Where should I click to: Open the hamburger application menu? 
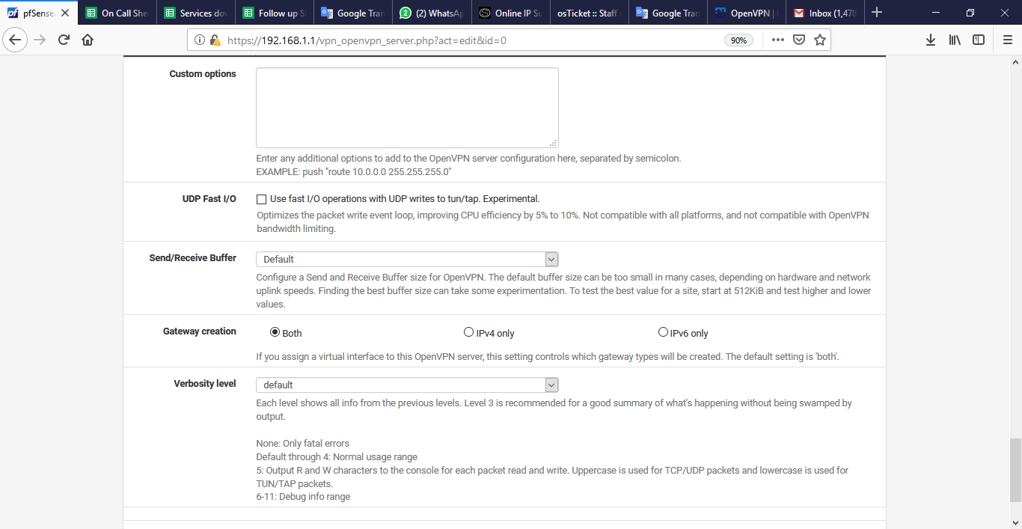pyautogui.click(x=1007, y=40)
